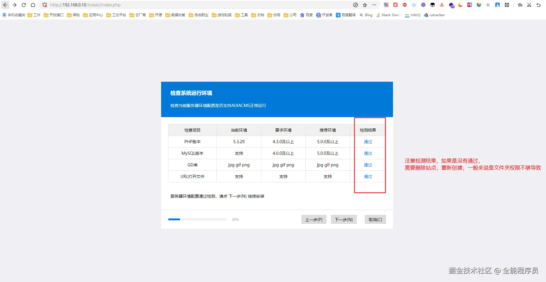The height and width of the screenshot is (282, 546).
Task: Click the 4.3.0及以上 required version cell
Action: 283,142
